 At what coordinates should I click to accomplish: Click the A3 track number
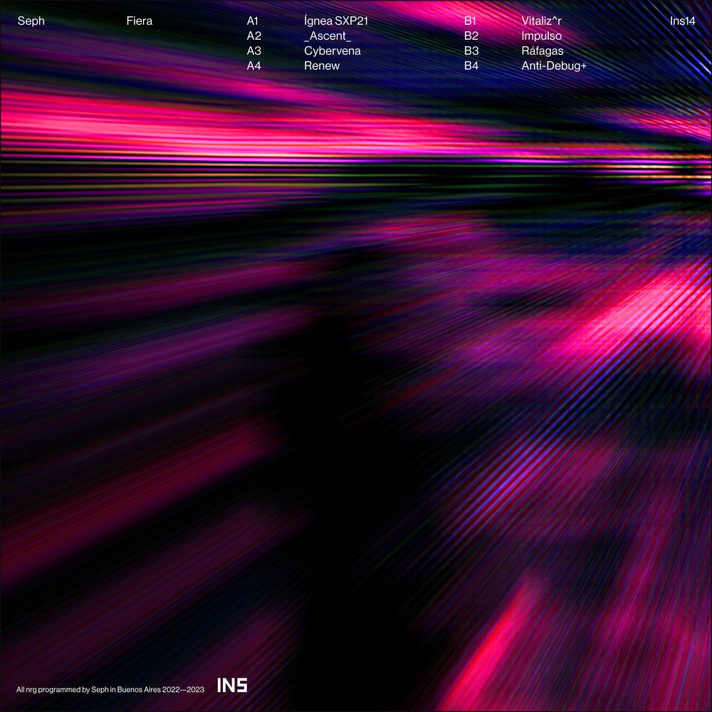(x=254, y=51)
